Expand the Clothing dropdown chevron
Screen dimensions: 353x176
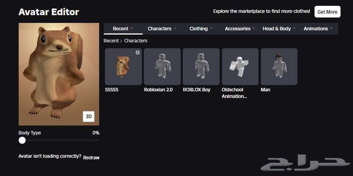coord(211,28)
